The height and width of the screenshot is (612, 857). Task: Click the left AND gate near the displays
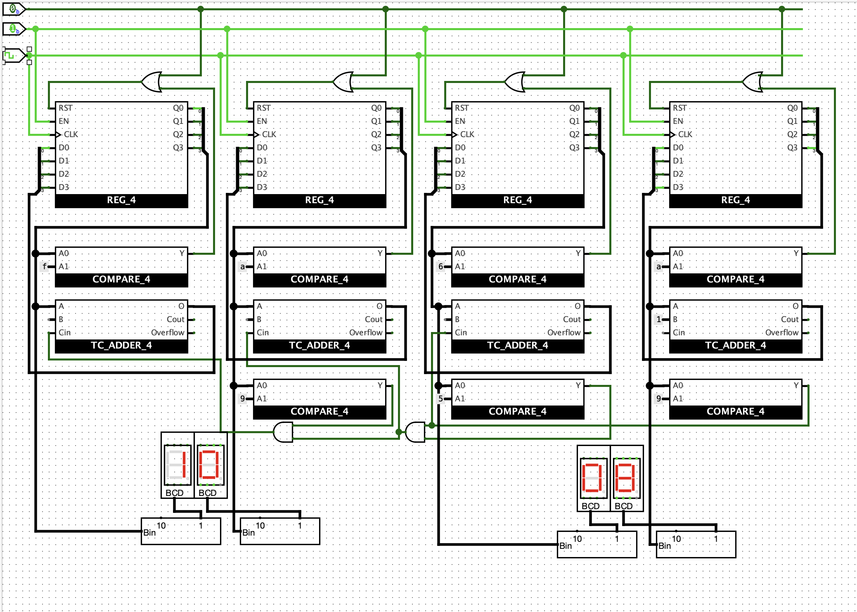pos(283,432)
